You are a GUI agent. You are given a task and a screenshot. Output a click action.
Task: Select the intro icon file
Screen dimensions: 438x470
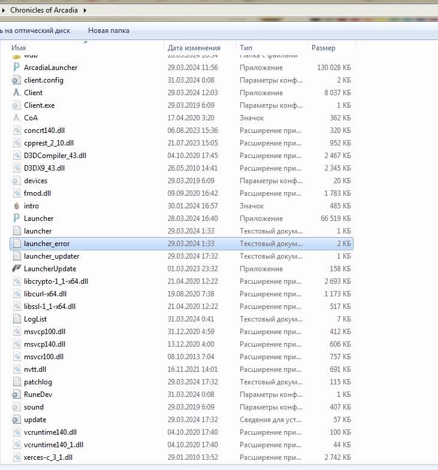click(17, 206)
